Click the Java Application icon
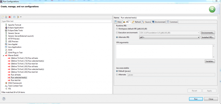The width and height of the screenshot is (221, 104). [6, 47]
